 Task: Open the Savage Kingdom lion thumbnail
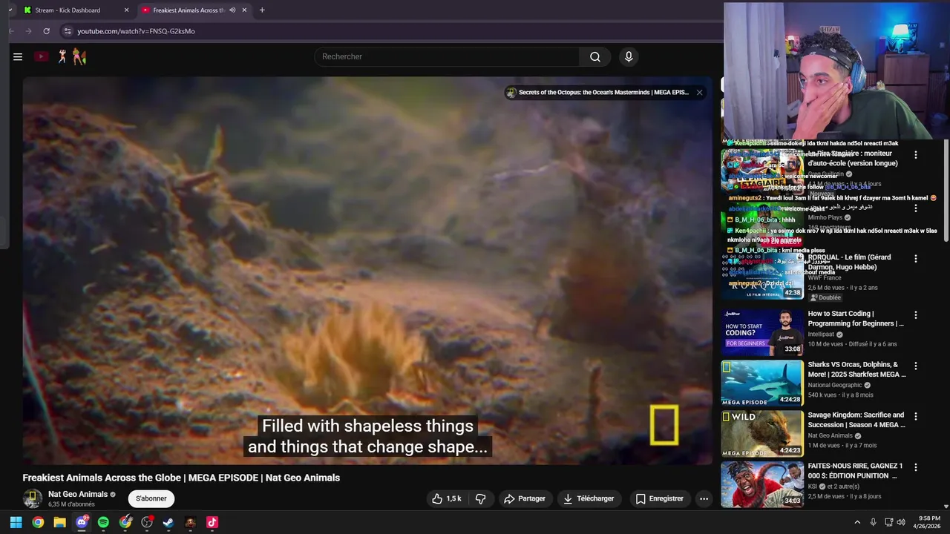[761, 434]
